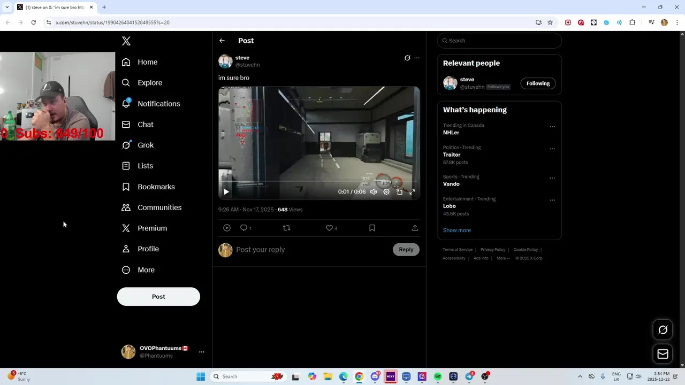The height and width of the screenshot is (385, 685).
Task: Open options for NHLer trend
Action: (x=552, y=127)
